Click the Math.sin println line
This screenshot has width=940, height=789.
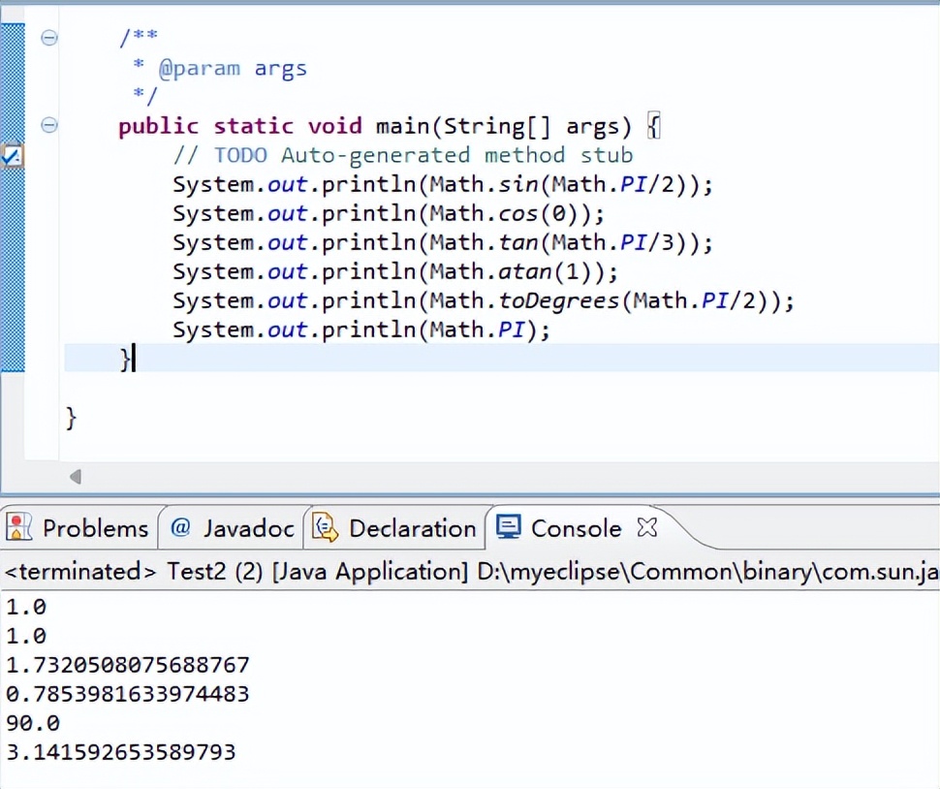[x=443, y=185]
